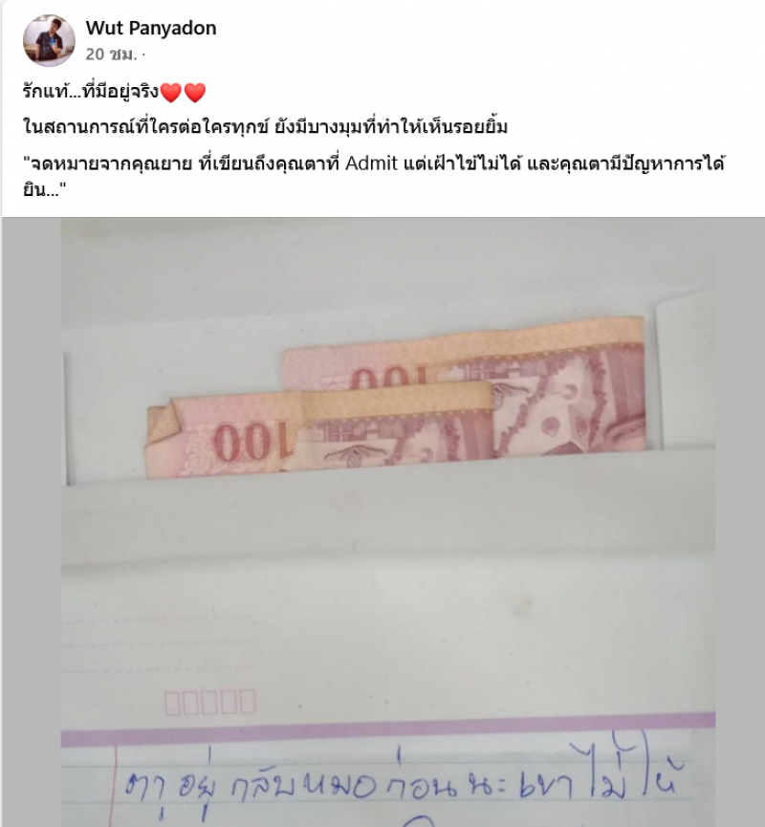The height and width of the screenshot is (827, 765).
Task: Click the first red heart emoji
Action: point(170,93)
